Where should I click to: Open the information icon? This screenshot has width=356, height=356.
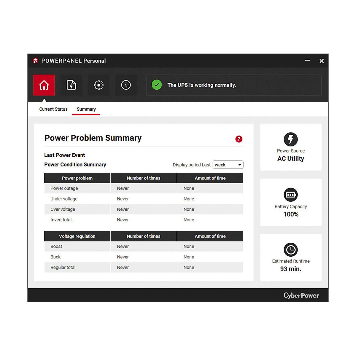point(126,85)
